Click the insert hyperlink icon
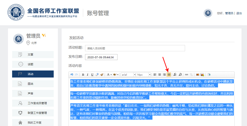Viewport: 247px width, 126px height. click(186, 75)
